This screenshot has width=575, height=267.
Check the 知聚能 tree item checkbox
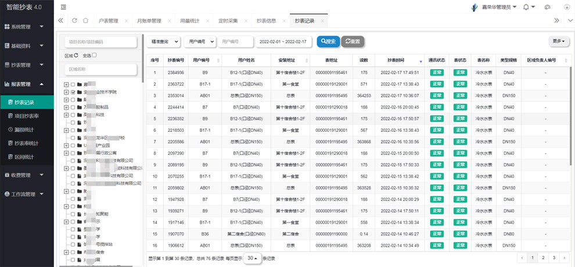(73, 214)
